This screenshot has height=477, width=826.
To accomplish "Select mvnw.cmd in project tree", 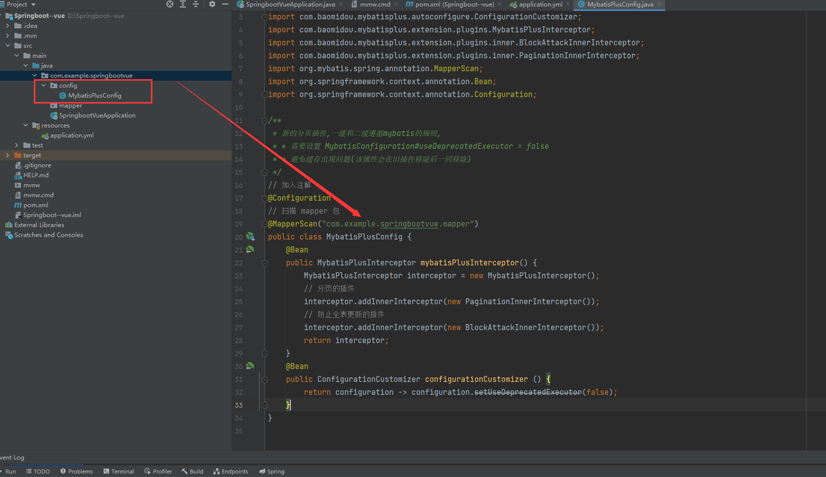I will click(x=38, y=195).
